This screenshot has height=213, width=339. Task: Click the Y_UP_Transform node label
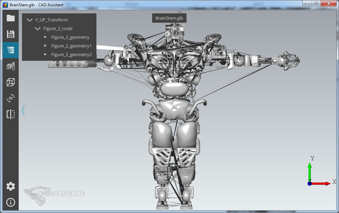[x=51, y=20]
